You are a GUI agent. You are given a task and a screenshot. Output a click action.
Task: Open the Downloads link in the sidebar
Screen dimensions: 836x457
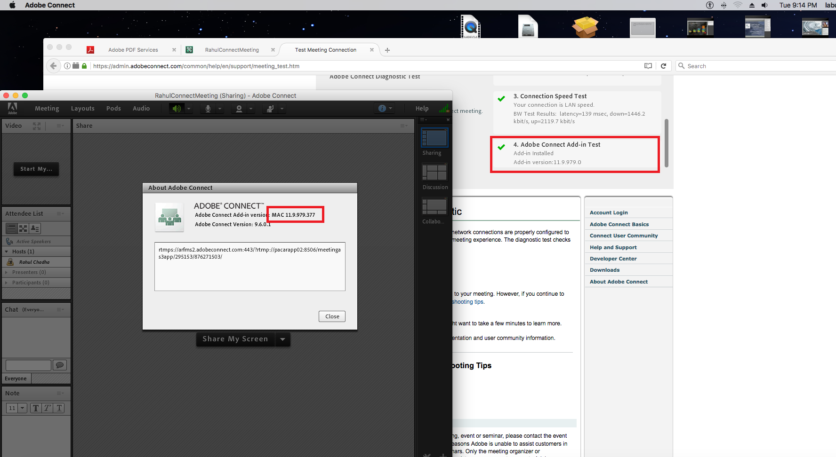pyautogui.click(x=604, y=270)
